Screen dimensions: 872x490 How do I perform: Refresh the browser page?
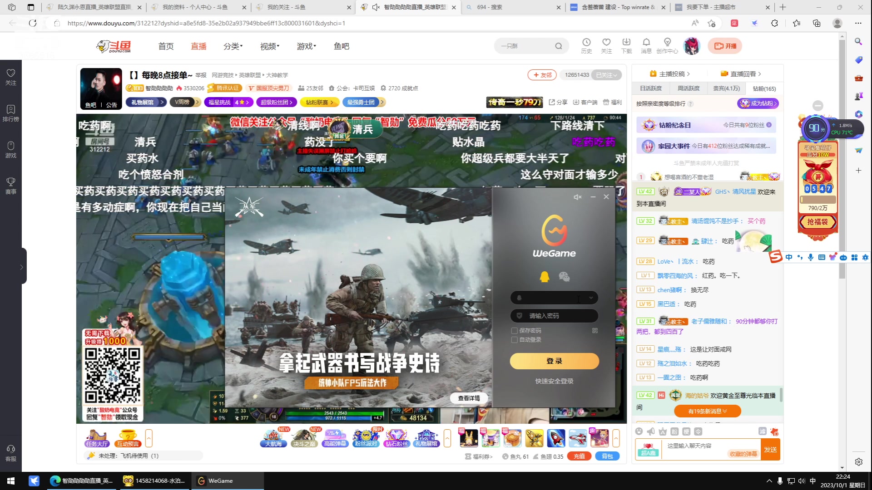click(x=33, y=23)
